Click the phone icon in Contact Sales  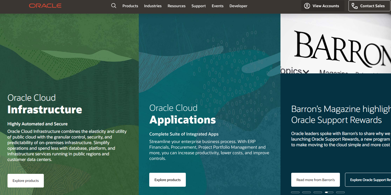[355, 6]
